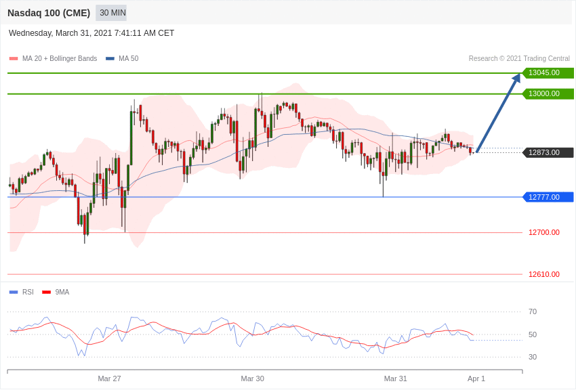Screen dimensions: 576x390
Task: Click the red 9MA legend swatch
Action: [x=47, y=292]
